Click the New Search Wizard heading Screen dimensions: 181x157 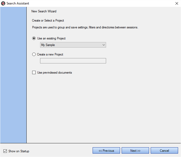click(44, 11)
